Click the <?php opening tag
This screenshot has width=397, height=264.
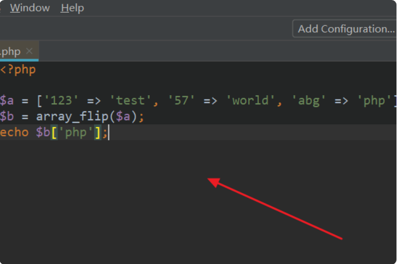(17, 70)
